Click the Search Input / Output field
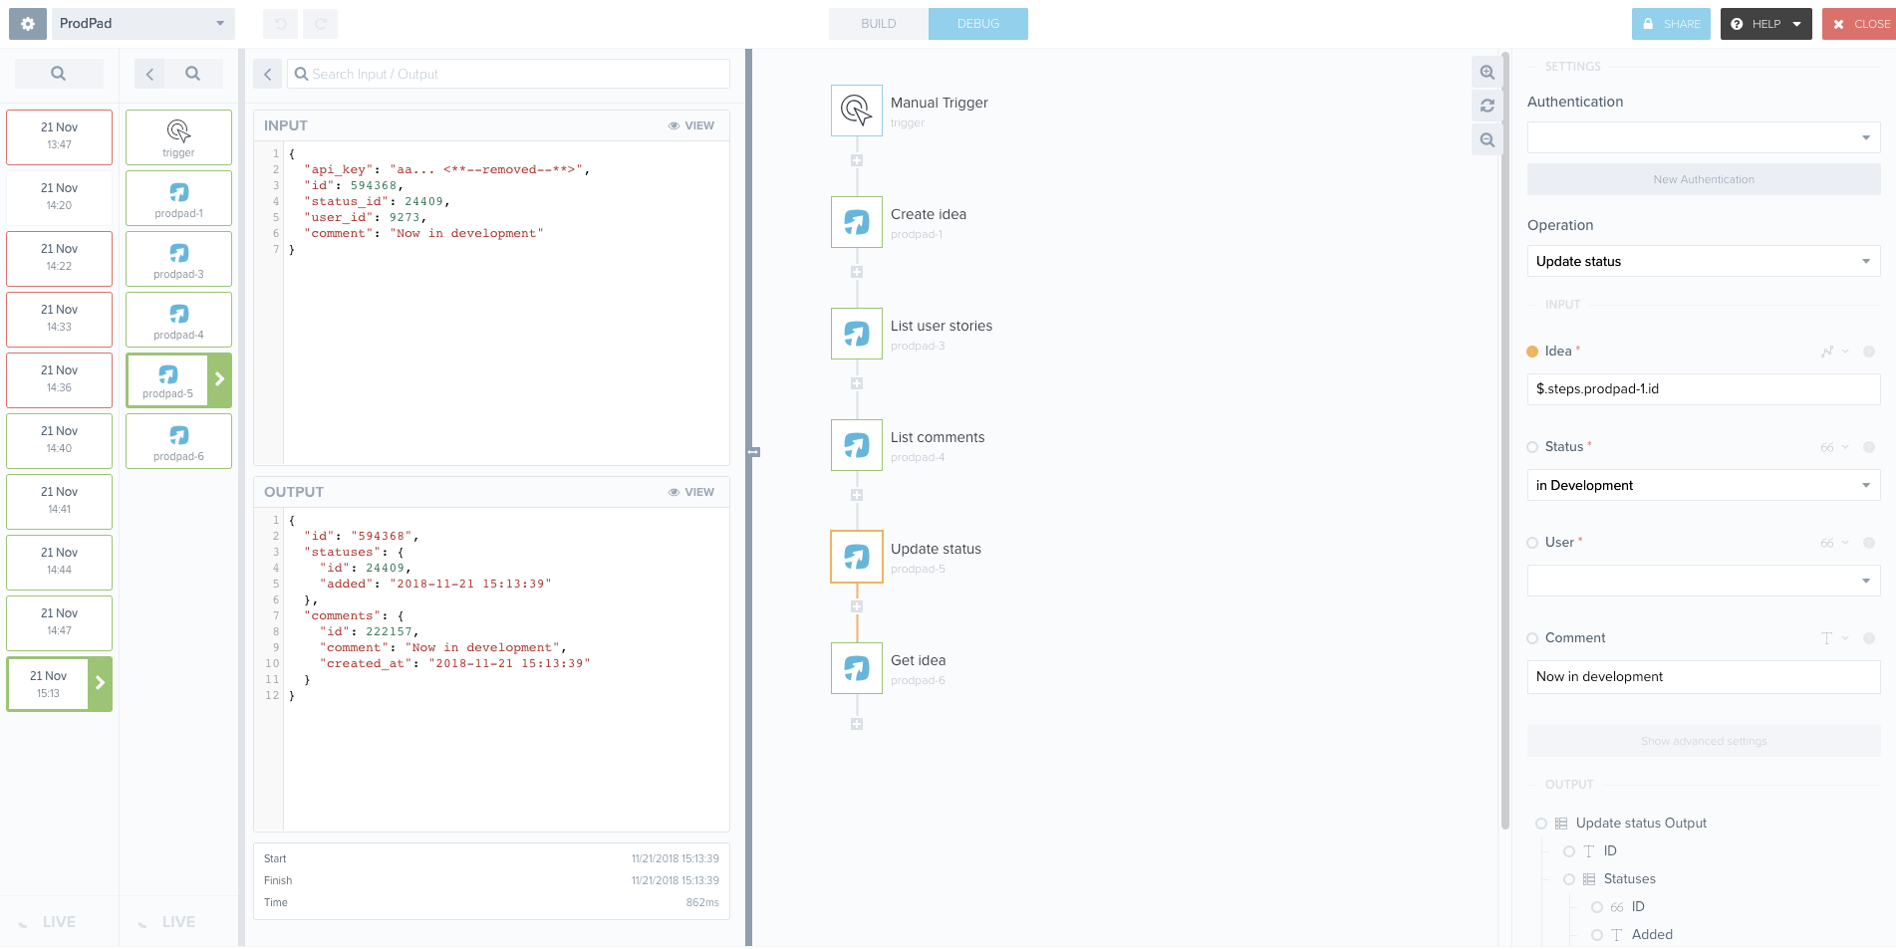Screen dimensions: 1896x949 pyautogui.click(x=508, y=74)
